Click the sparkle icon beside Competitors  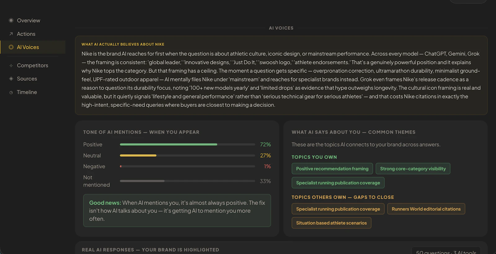click(11, 66)
